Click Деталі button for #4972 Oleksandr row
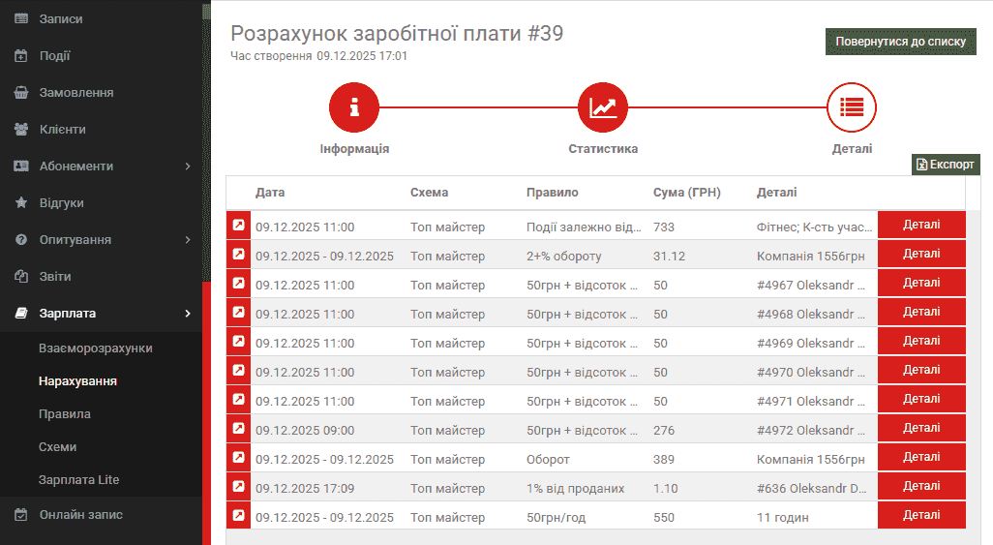Viewport: 993px width, 545px height. pyautogui.click(x=920, y=429)
